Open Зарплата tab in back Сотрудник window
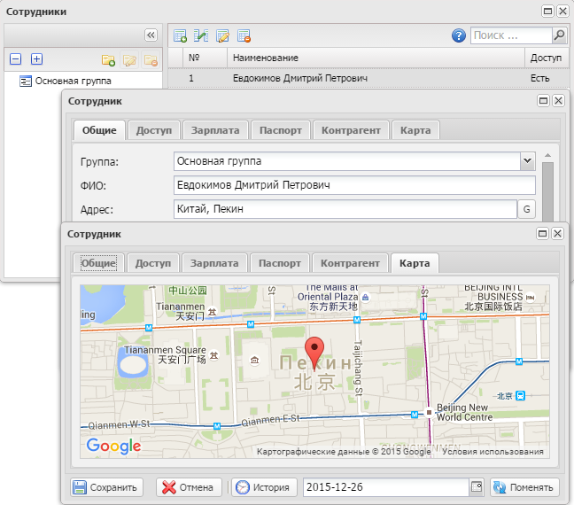The width and height of the screenshot is (574, 505). point(215,130)
